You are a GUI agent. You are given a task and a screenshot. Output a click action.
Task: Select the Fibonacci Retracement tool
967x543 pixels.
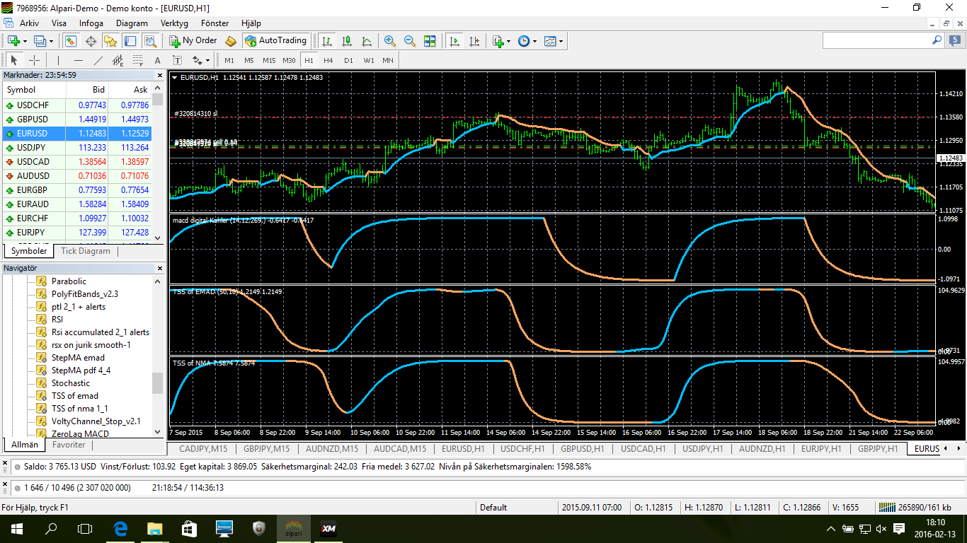pos(137,60)
